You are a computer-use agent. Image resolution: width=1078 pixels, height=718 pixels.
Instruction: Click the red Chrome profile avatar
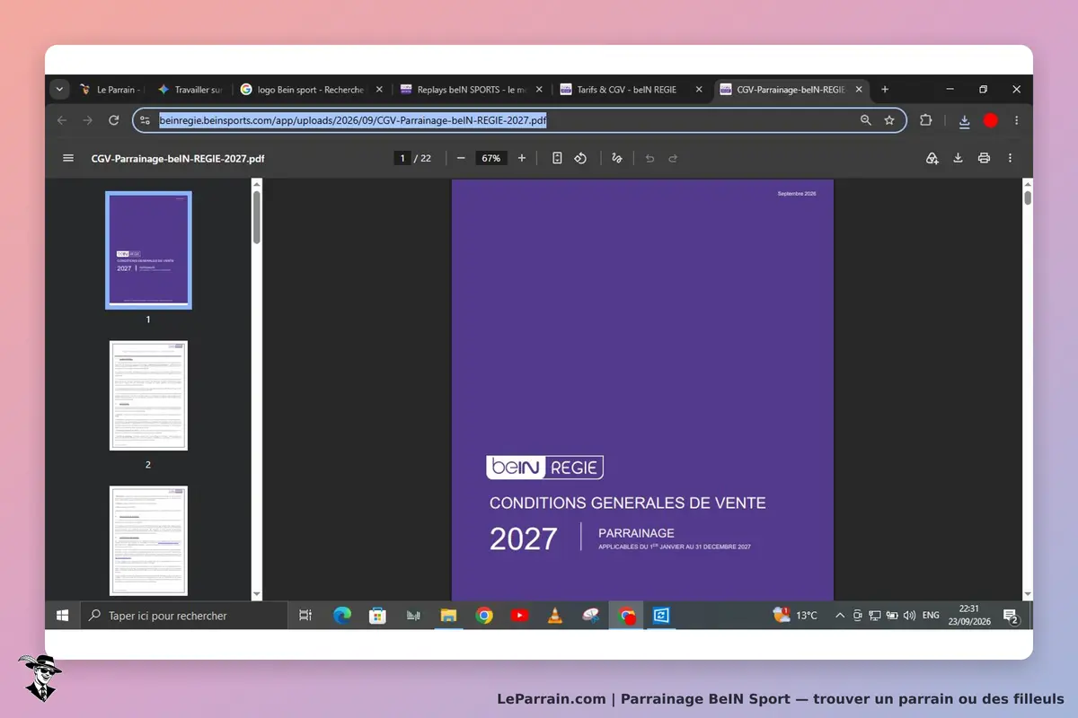pyautogui.click(x=990, y=120)
